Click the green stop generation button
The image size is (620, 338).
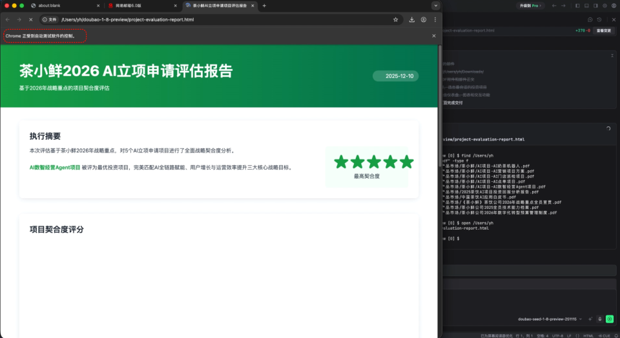pyautogui.click(x=610, y=319)
